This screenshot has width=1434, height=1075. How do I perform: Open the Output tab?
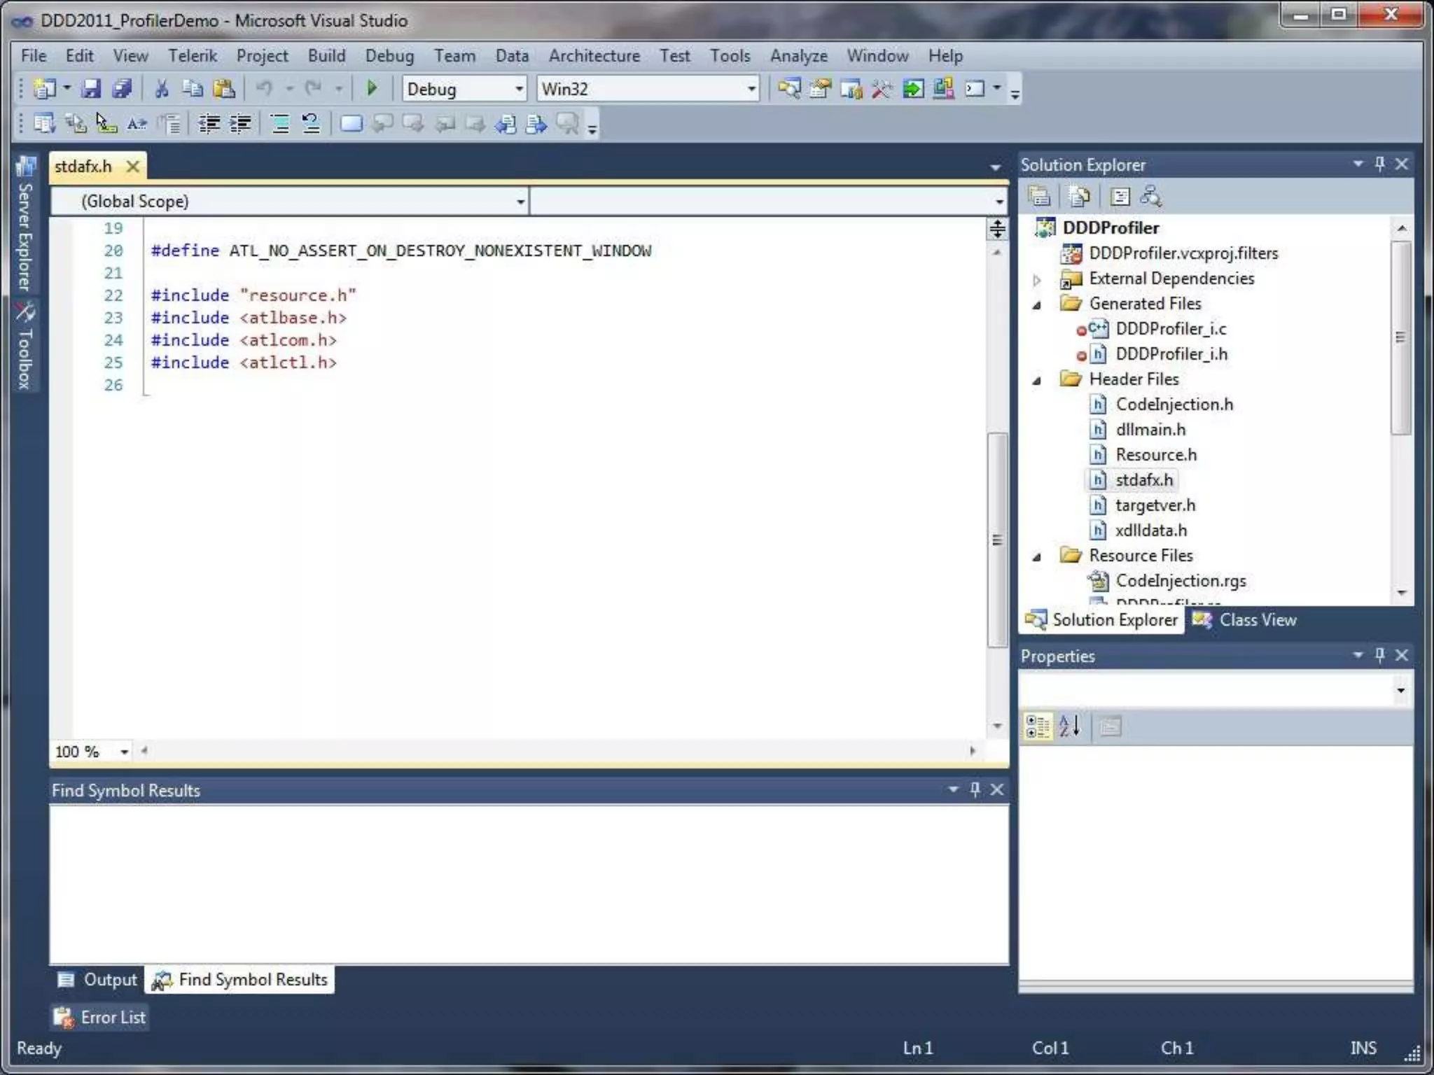[x=98, y=980]
